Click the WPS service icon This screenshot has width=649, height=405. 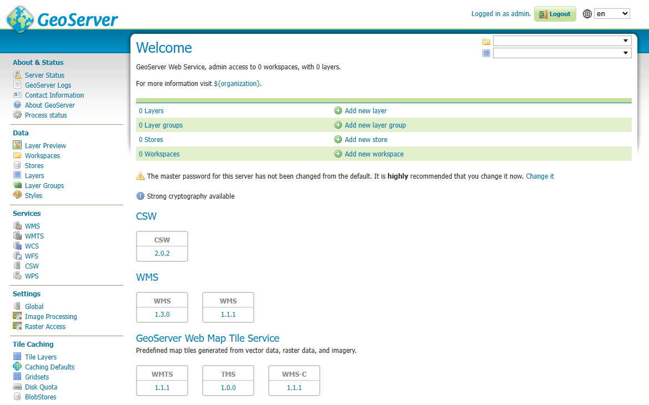click(17, 276)
